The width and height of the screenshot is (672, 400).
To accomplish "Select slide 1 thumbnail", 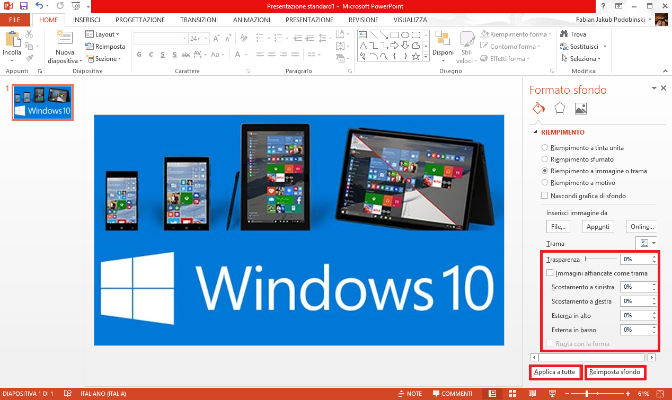I will pos(42,103).
